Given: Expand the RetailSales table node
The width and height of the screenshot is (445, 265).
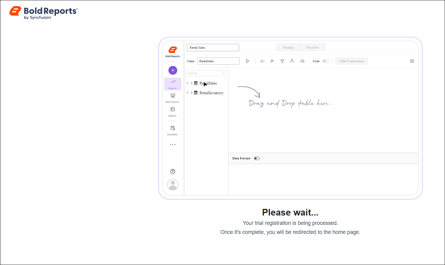Looking at the screenshot, I should [x=187, y=83].
